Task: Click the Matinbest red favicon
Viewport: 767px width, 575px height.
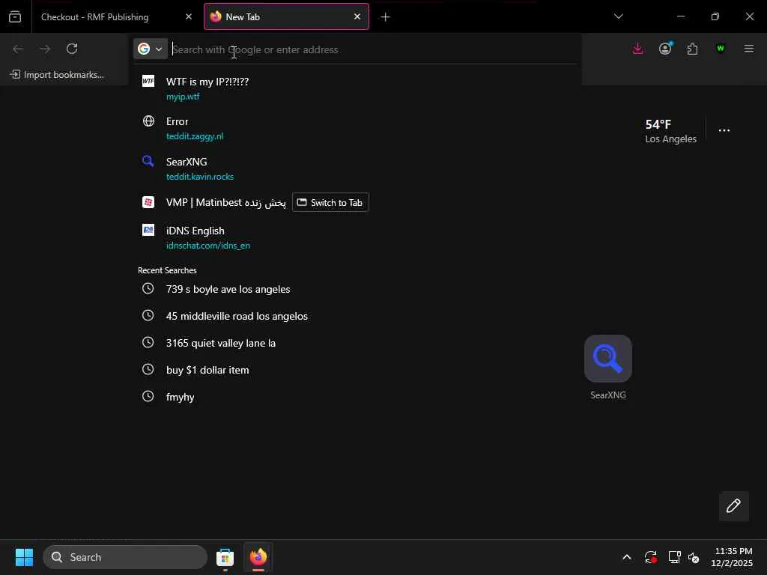Action: [x=148, y=202]
